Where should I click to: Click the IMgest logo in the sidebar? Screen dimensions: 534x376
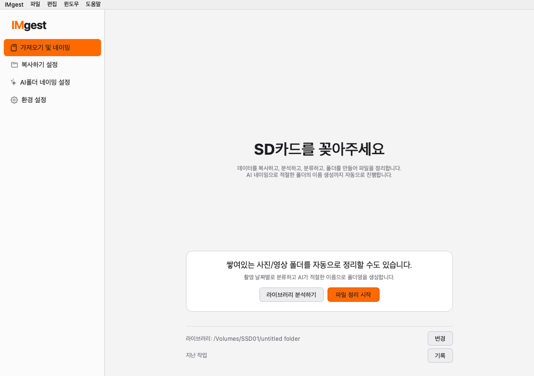(x=29, y=26)
